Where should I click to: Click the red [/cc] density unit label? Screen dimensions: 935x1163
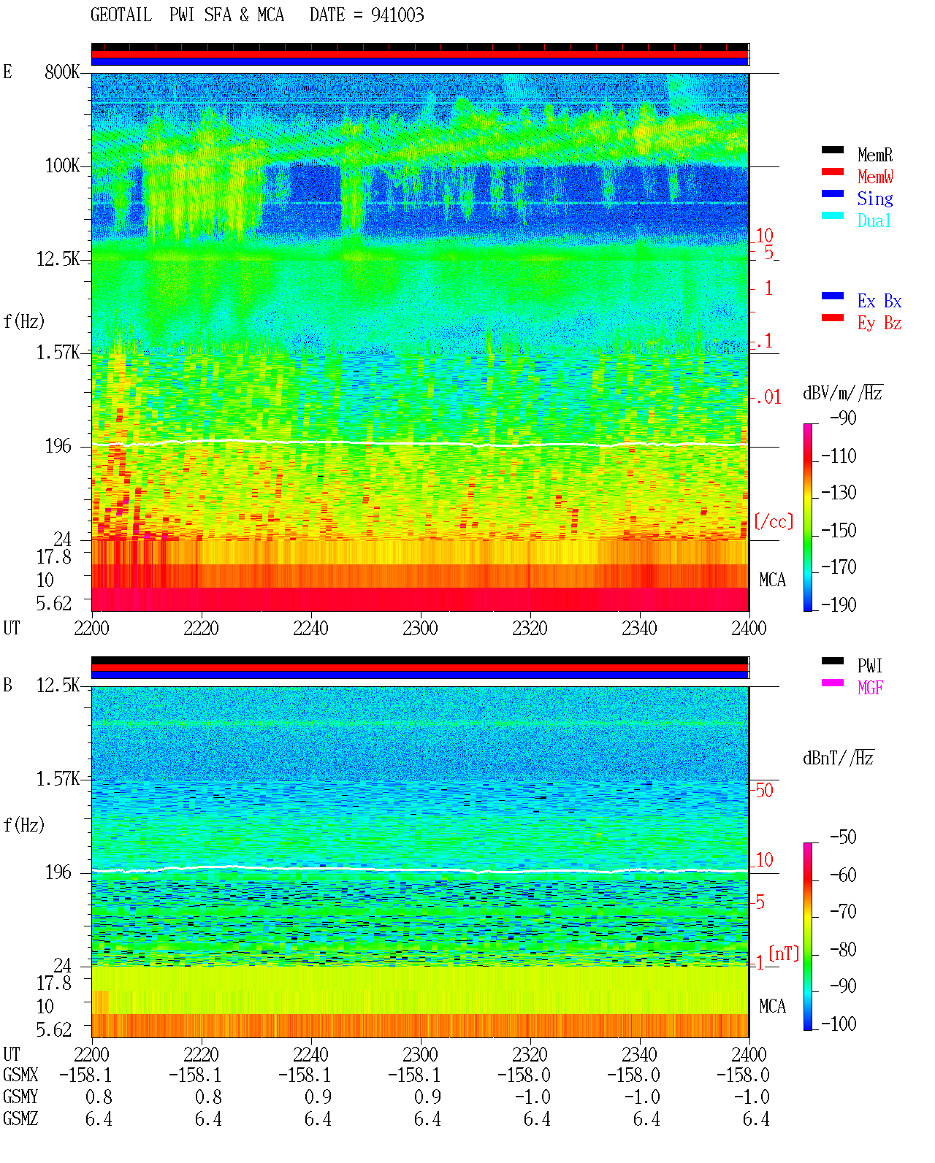[x=774, y=521]
